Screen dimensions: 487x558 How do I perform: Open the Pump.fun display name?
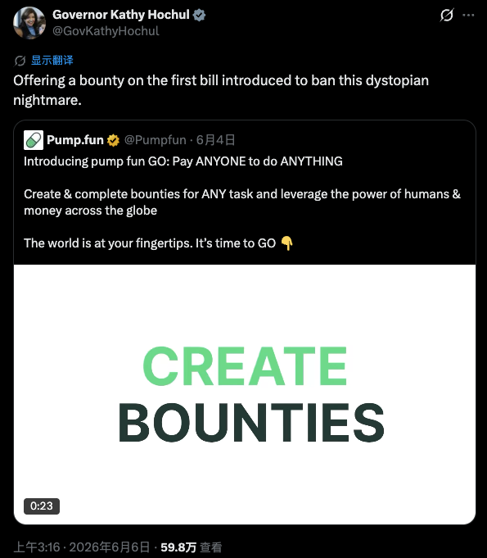click(75, 140)
